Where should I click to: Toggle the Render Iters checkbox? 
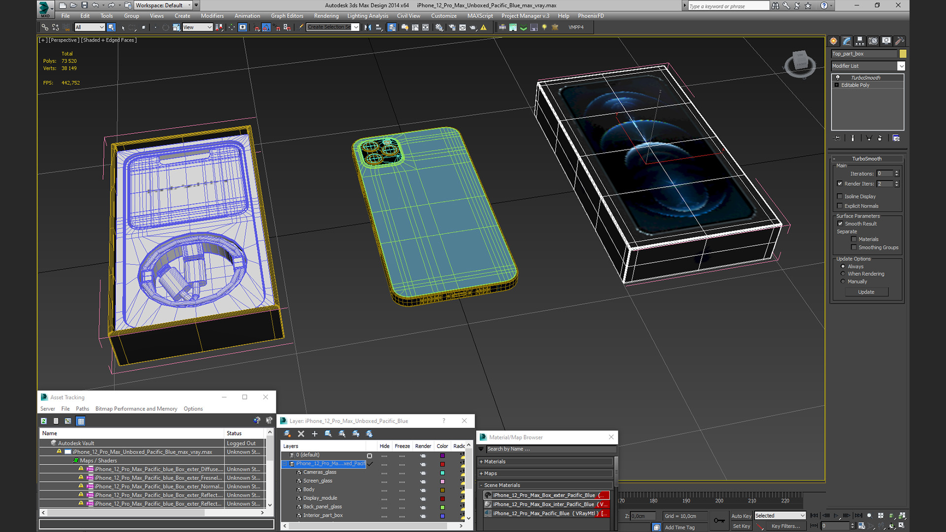[840, 184]
